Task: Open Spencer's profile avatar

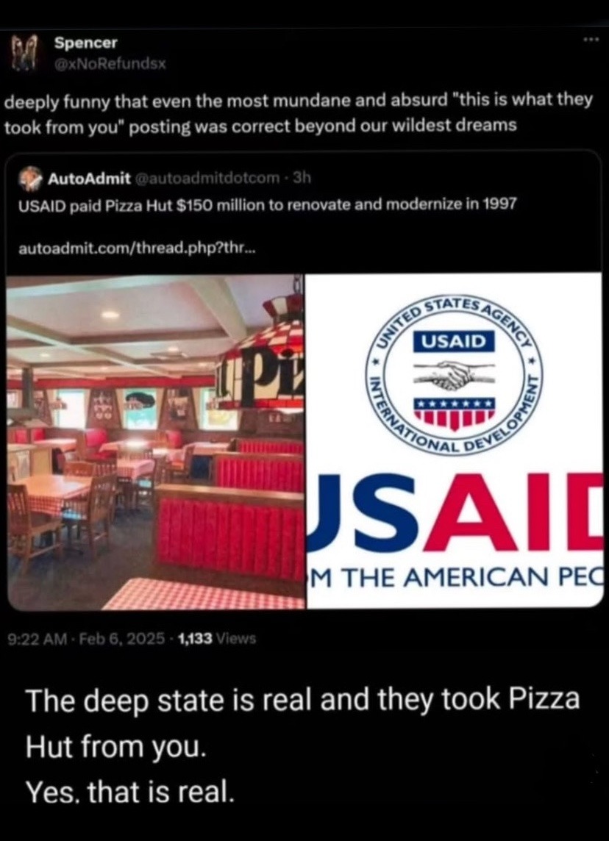Action: tap(25, 53)
